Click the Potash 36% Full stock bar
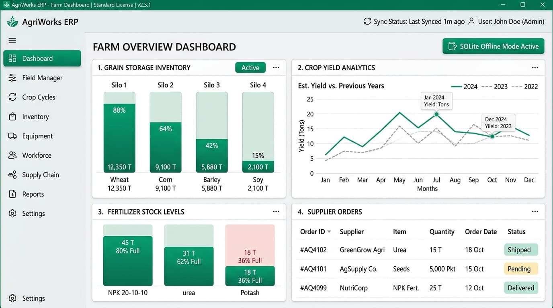553x308 pixels. click(x=250, y=276)
